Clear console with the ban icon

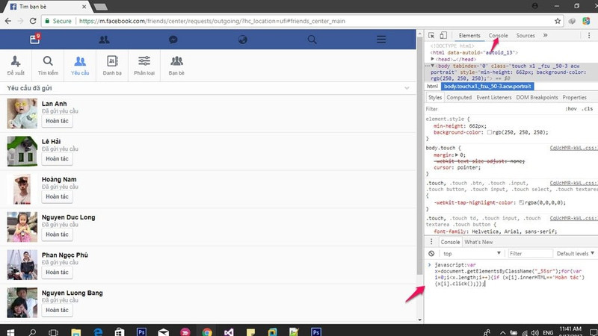coord(431,254)
